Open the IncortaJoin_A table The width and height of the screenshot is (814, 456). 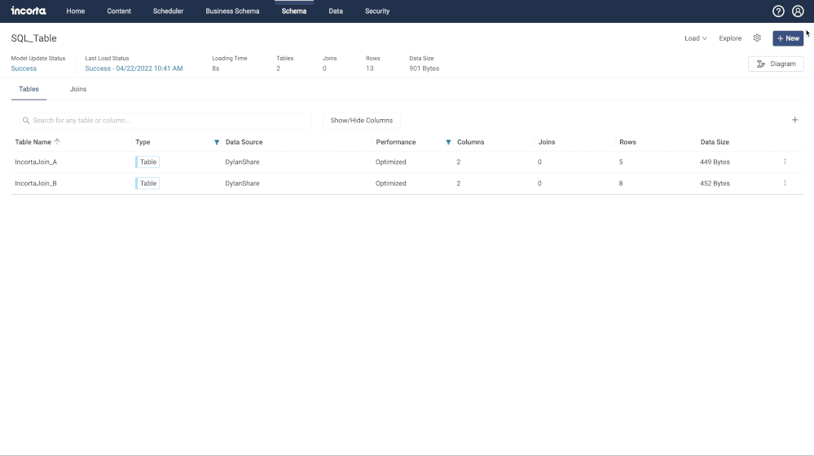coord(36,162)
